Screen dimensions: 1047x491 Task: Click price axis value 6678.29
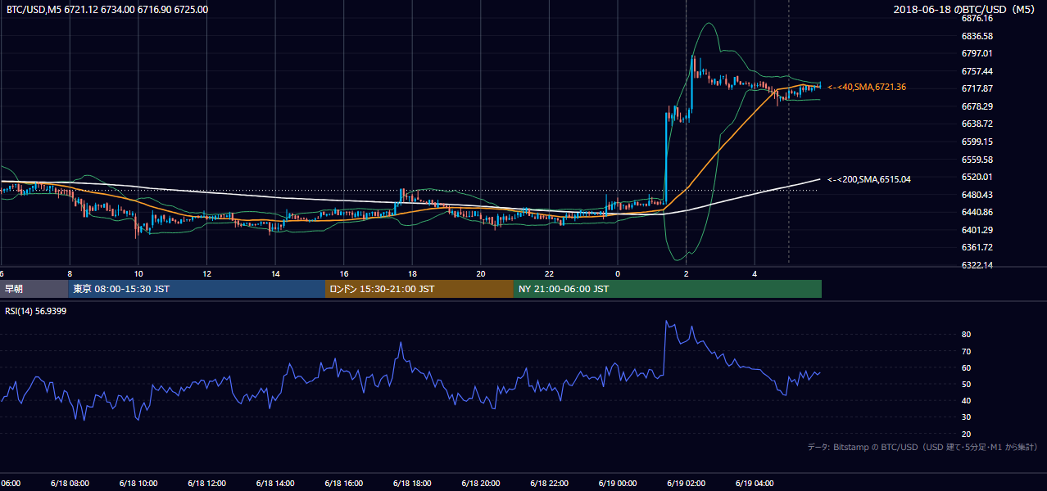(977, 106)
